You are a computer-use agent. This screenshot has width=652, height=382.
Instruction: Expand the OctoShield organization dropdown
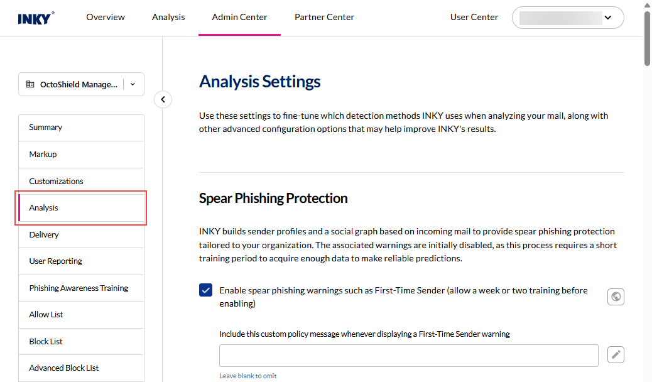pos(133,84)
